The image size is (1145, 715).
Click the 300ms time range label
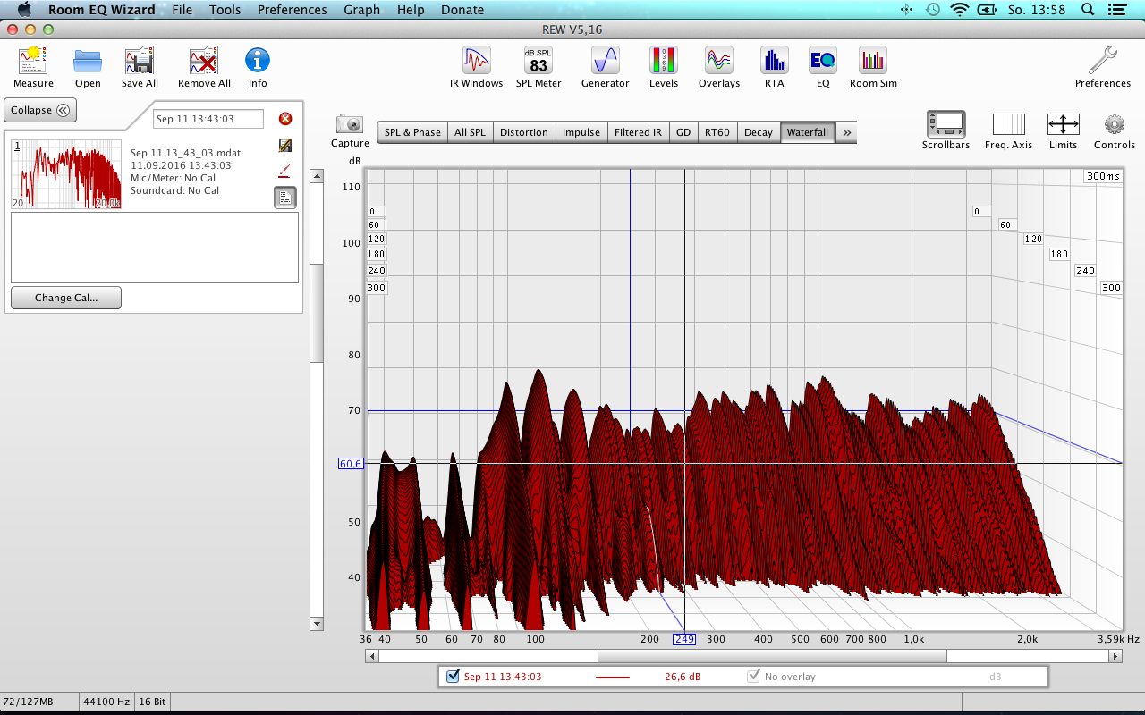1103,176
